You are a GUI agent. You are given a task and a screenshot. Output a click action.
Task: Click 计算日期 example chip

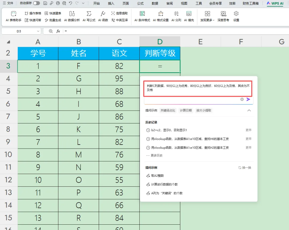point(186,110)
